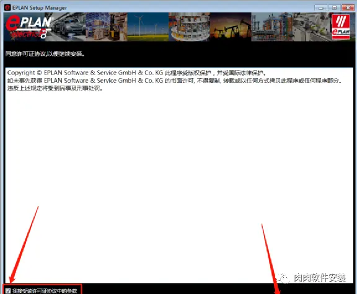Close the EPLAN Setup Manager window
This screenshot has height=294, width=357.
[x=348, y=7]
